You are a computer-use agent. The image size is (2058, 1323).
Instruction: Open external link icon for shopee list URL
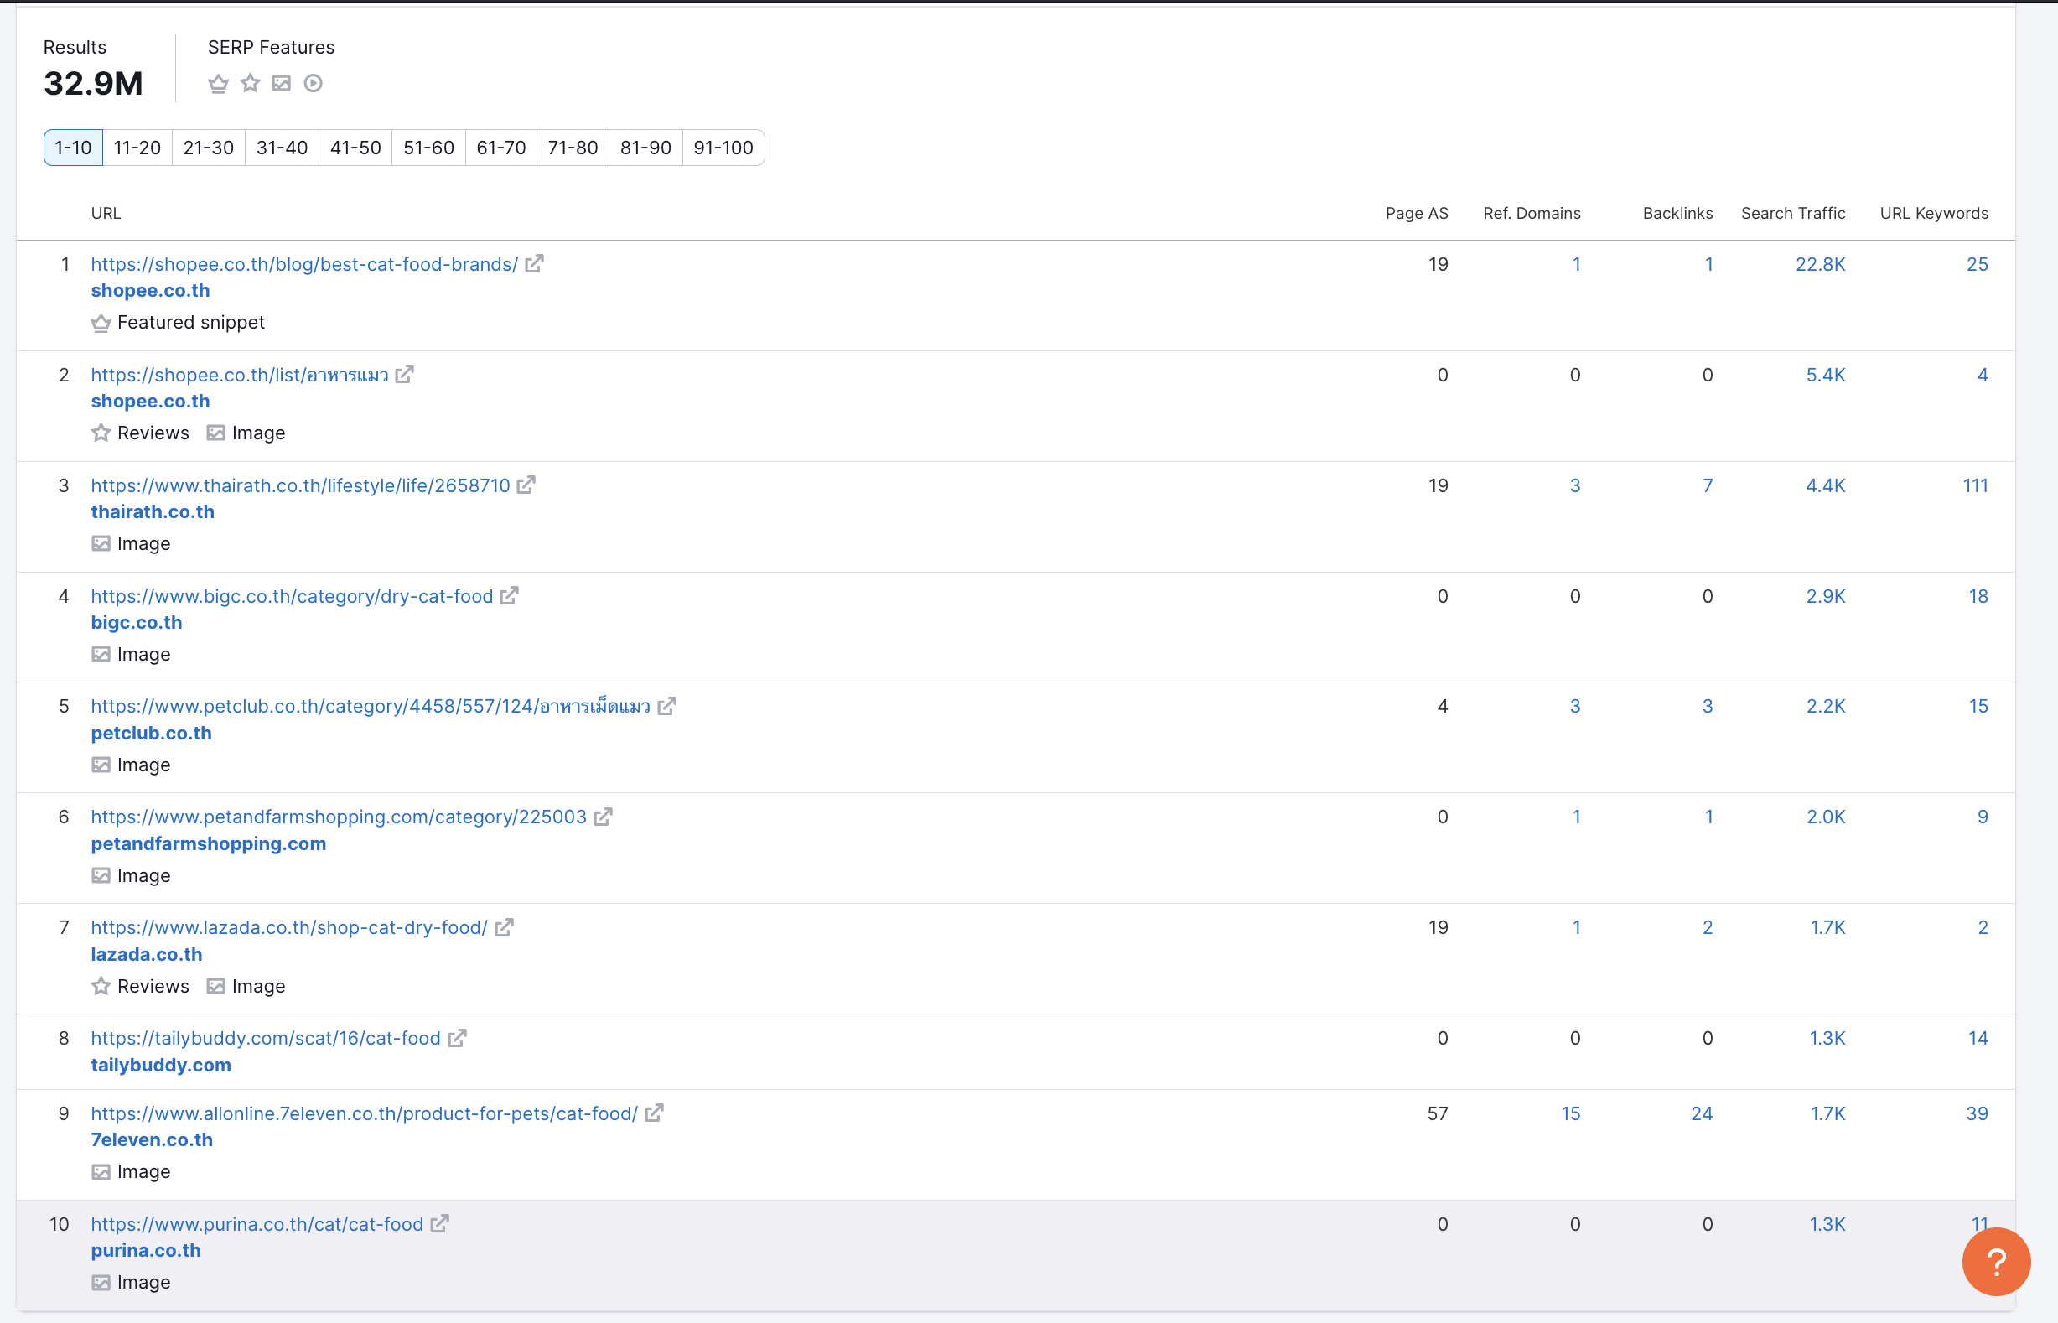(405, 375)
